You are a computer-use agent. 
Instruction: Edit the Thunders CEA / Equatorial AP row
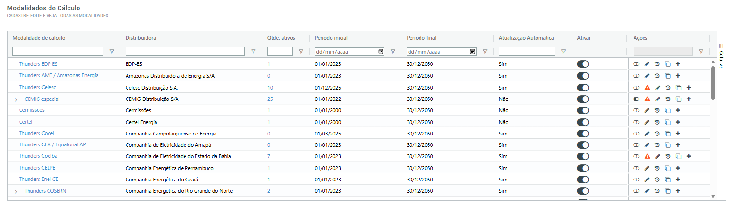[646, 145]
